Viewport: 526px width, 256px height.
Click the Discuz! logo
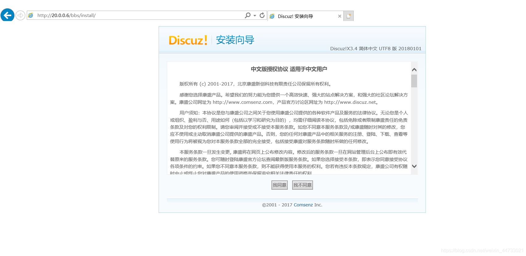[x=188, y=40]
